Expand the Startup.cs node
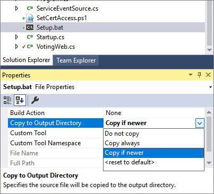Viewport: 214px width, 194px height. point(16,37)
